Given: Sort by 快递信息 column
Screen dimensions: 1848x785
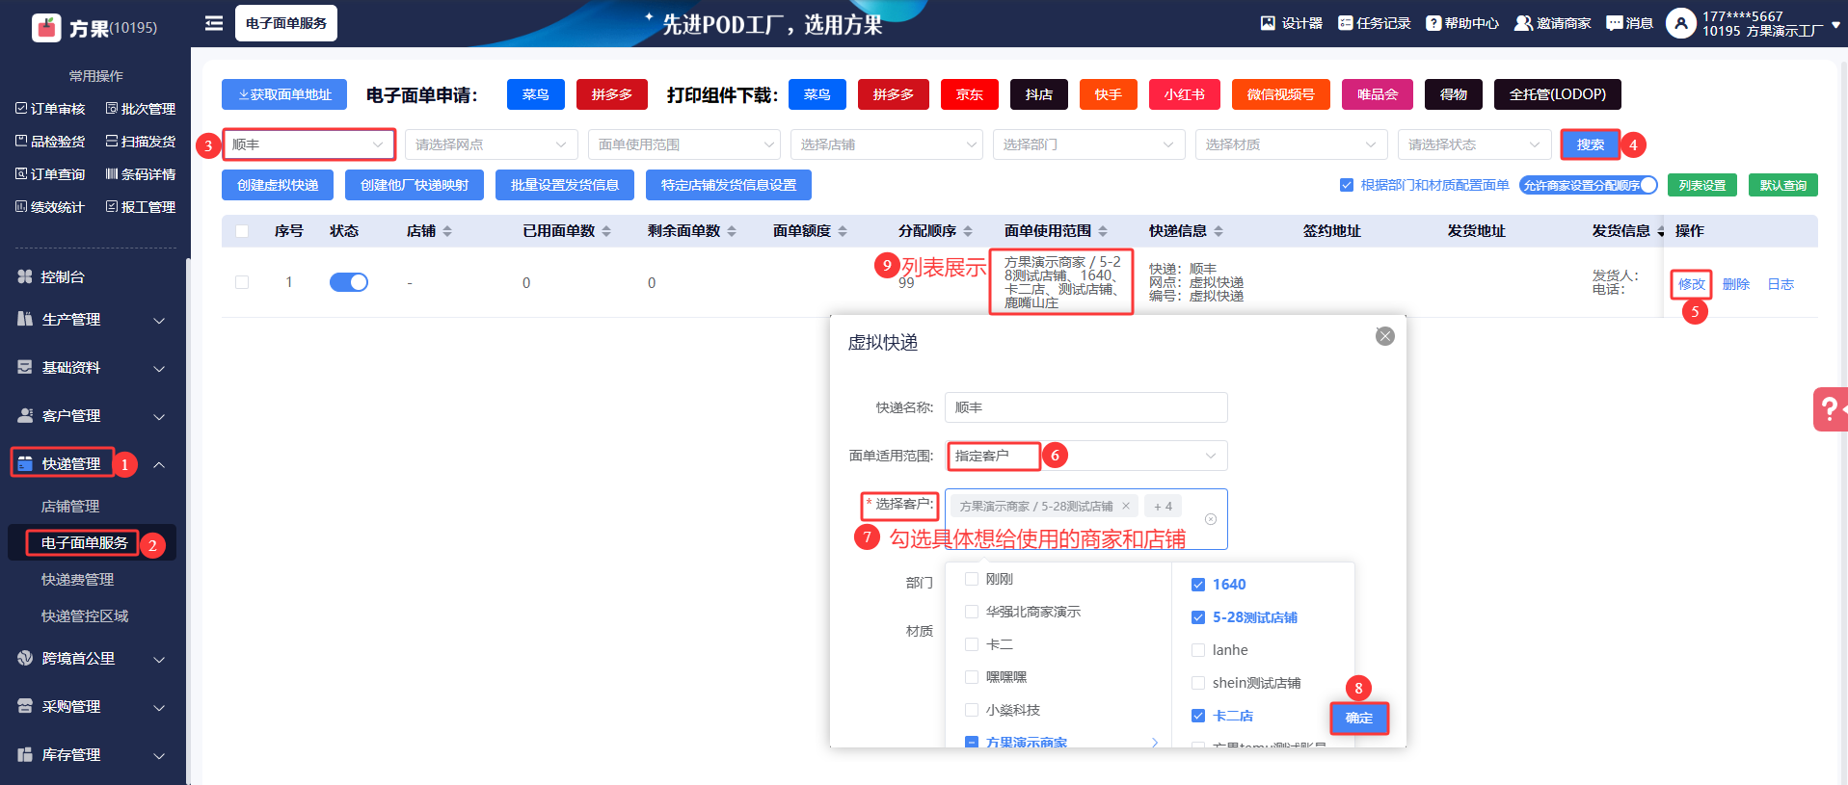Looking at the screenshot, I should (1219, 231).
